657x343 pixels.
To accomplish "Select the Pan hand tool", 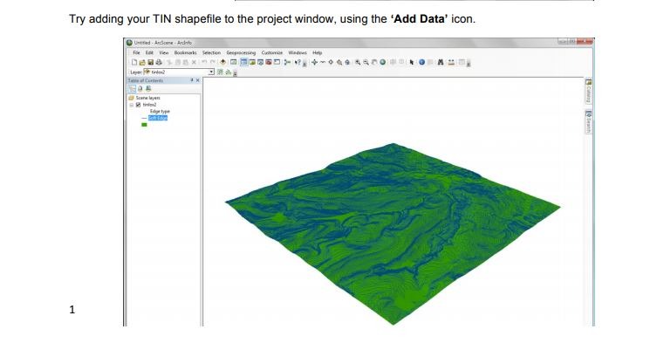I will pyautogui.click(x=374, y=62).
